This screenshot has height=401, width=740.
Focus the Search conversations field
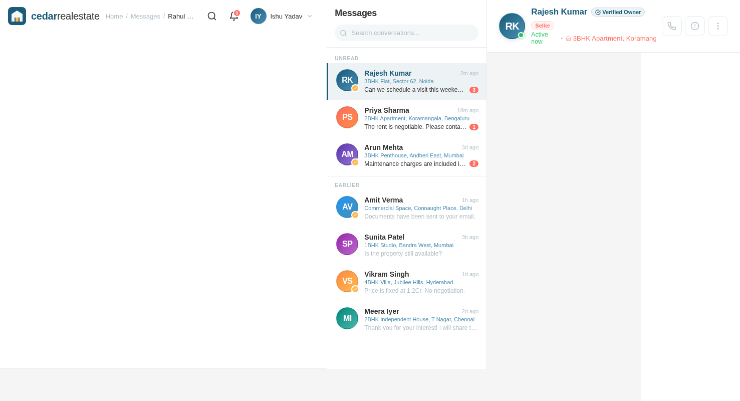pyautogui.click(x=406, y=33)
